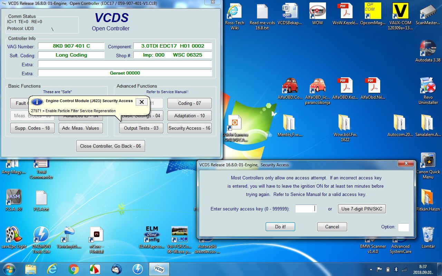The height and width of the screenshot is (276, 442).
Task: Open the Kültéri kamera ONLINECA shortcut
Action: 236,128
